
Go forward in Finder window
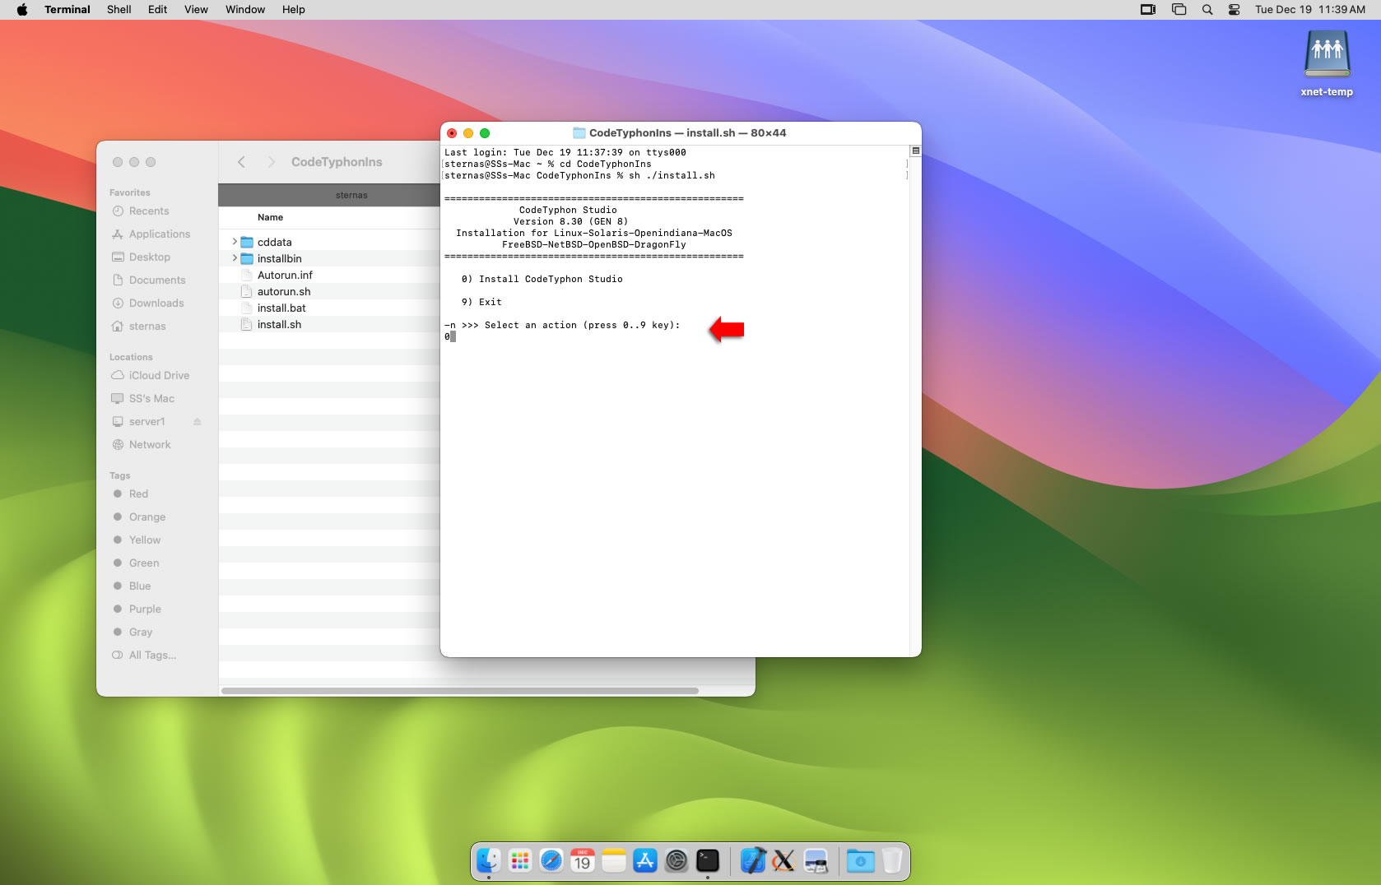point(271,162)
